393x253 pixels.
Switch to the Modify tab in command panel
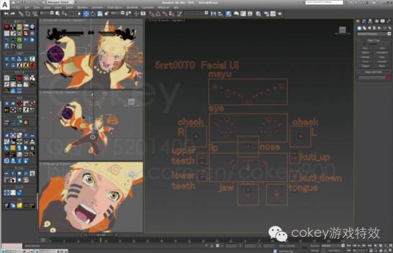(x=365, y=22)
